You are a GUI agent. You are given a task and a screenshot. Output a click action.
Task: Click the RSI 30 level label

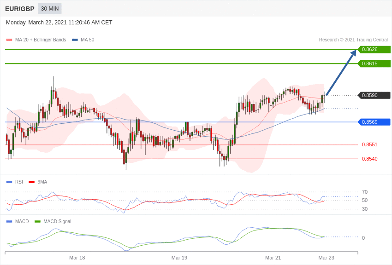(365, 209)
